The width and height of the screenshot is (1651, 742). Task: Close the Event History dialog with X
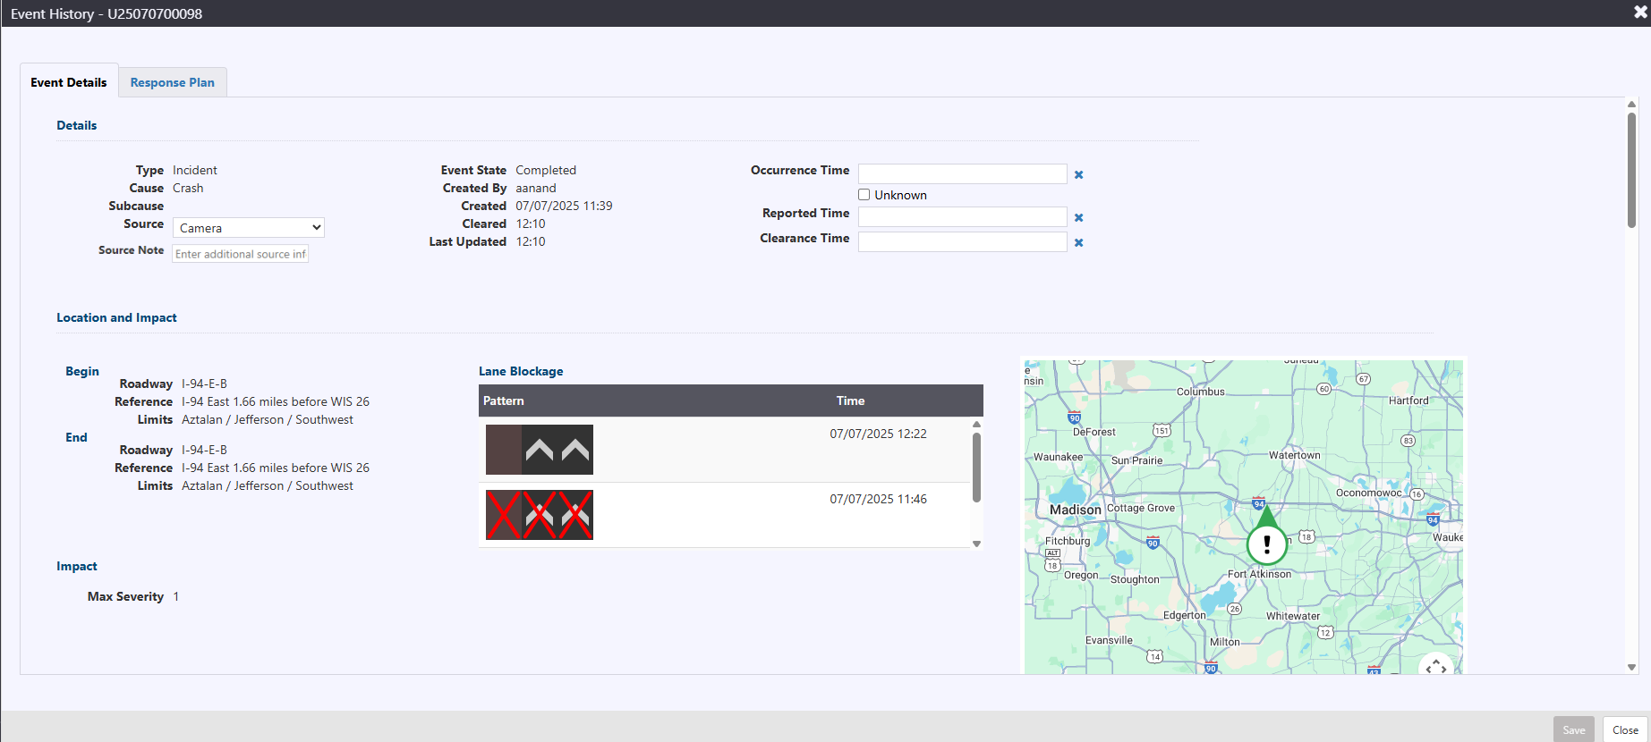click(1639, 13)
